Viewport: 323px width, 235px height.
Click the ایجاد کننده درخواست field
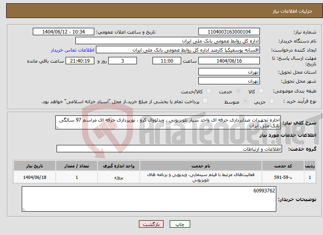coord(178,50)
